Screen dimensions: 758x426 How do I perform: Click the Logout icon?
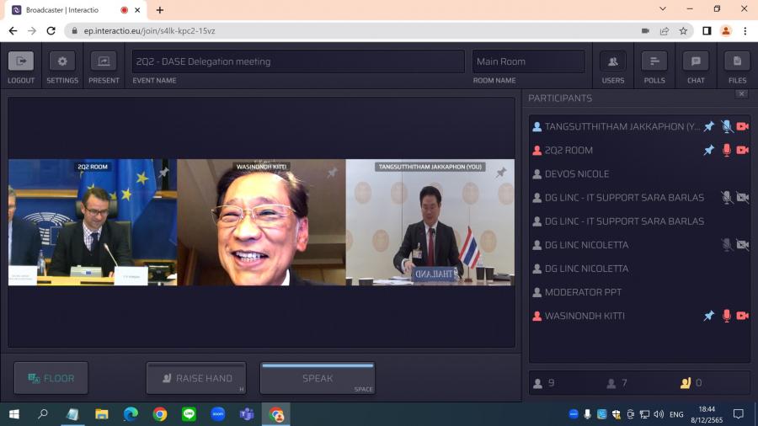pos(21,61)
